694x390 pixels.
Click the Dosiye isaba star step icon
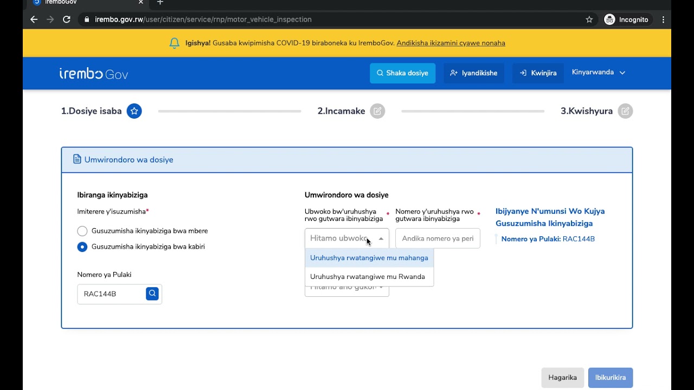pyautogui.click(x=134, y=111)
